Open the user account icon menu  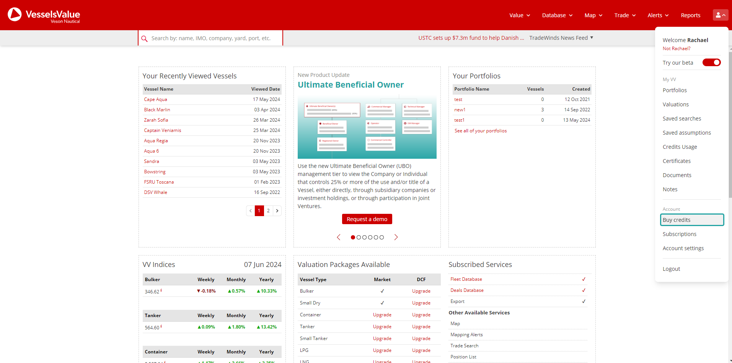(721, 15)
